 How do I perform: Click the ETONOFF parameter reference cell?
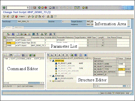[66, 40]
